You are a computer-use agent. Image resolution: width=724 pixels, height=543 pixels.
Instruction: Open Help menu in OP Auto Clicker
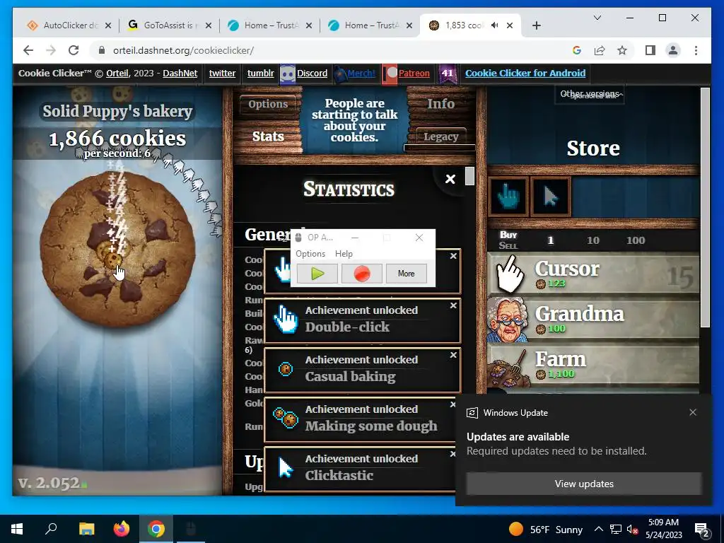(x=344, y=254)
